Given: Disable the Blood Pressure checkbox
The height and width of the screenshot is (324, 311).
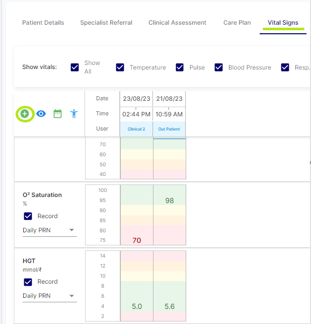Looking at the screenshot, I should pos(219,68).
